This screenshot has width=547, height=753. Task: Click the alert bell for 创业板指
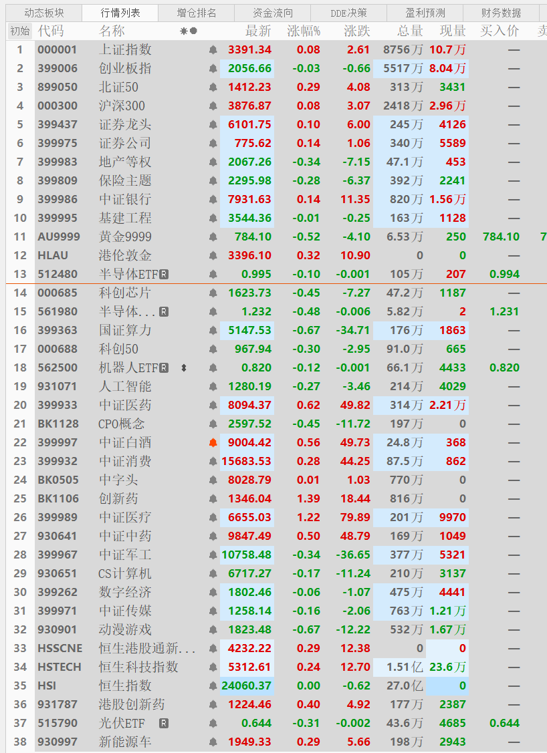click(213, 68)
